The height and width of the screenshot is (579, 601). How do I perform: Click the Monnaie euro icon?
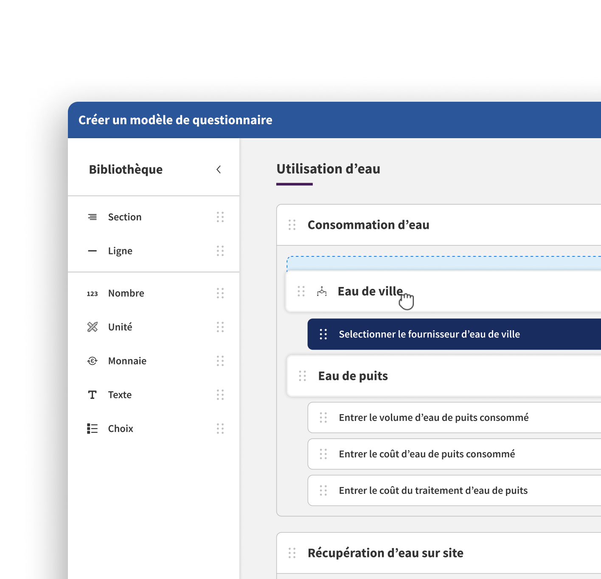[93, 361]
